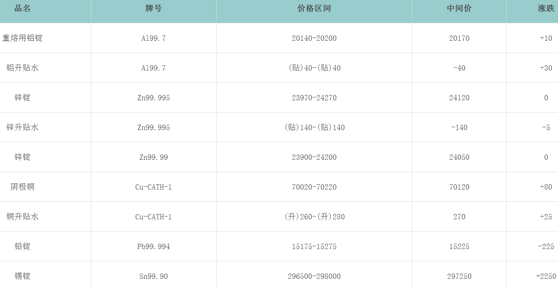This screenshot has height=287, width=558.
Task: Click the 锌升贴水 product name cell
Action: [x=22, y=127]
